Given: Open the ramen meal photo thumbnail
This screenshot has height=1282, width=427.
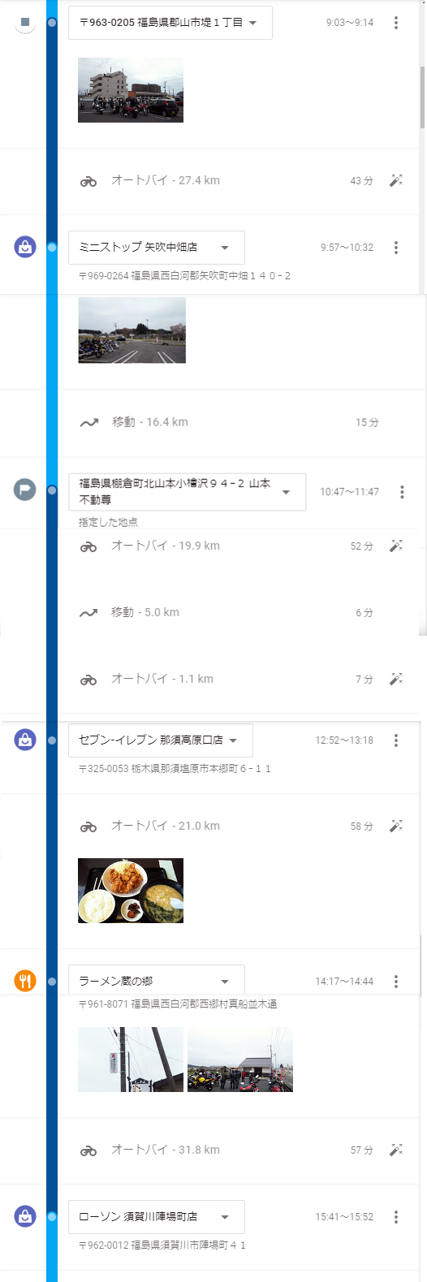Looking at the screenshot, I should [x=131, y=891].
